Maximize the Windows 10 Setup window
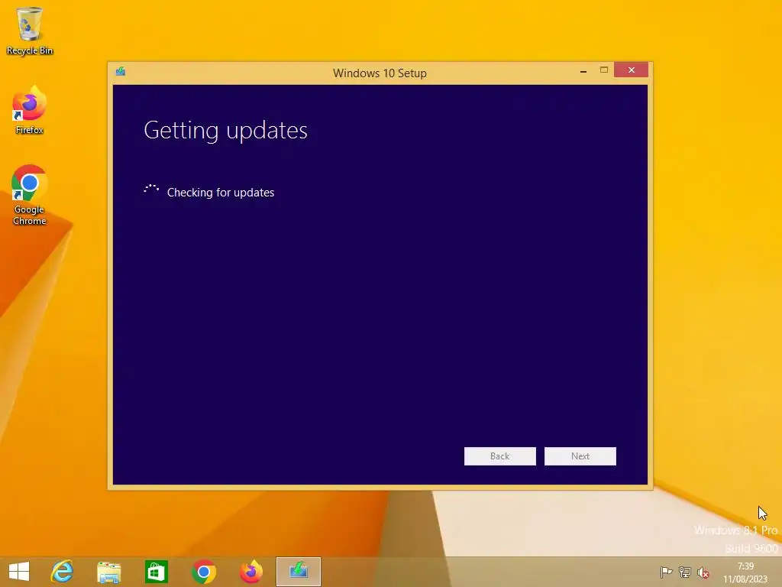Screen dimensions: 782x587 (x=603, y=70)
